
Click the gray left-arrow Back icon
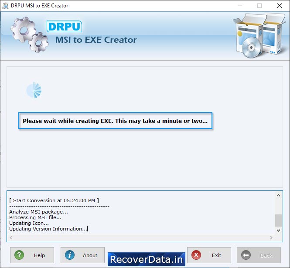point(246,255)
